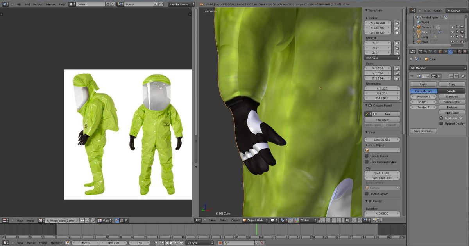Open the timeline Playback menu
The height and width of the screenshot is (246, 469).
click(56, 243)
